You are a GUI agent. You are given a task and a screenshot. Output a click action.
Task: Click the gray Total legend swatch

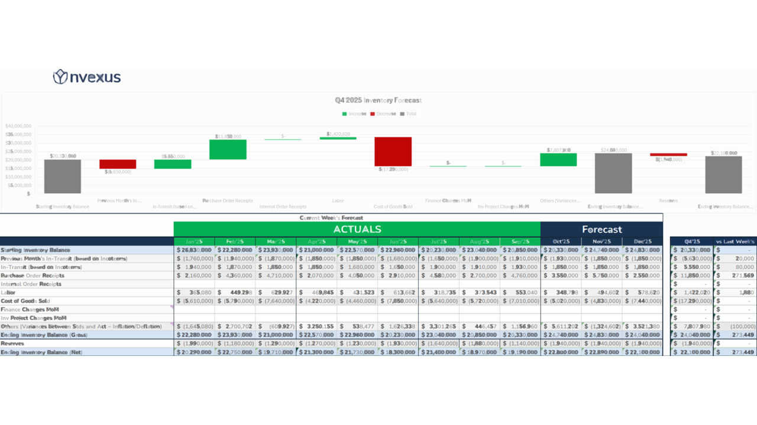click(x=403, y=114)
